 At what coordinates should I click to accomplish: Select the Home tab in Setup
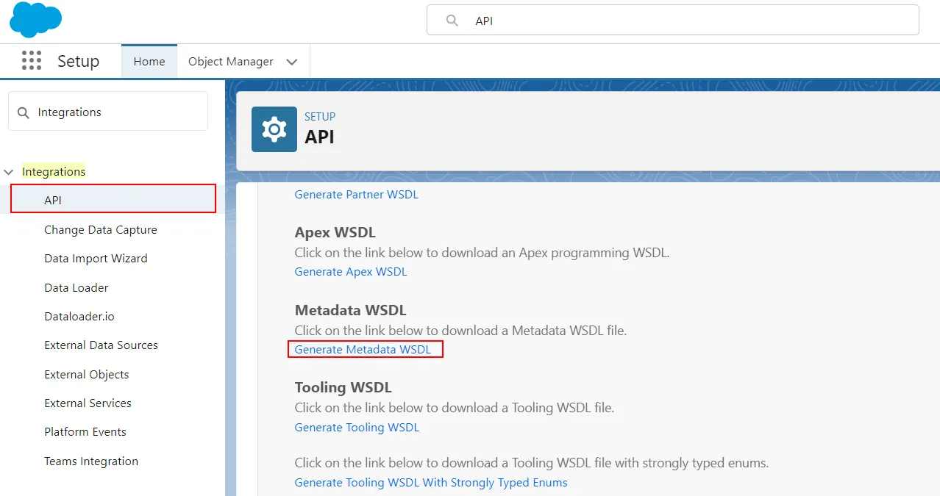(149, 62)
